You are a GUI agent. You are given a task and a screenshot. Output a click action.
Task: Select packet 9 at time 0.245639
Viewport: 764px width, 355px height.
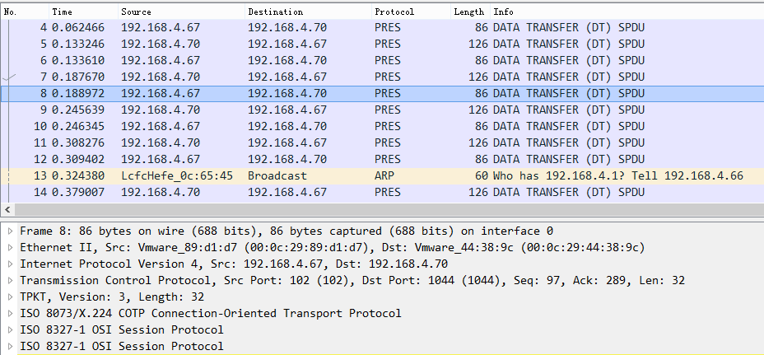point(329,110)
